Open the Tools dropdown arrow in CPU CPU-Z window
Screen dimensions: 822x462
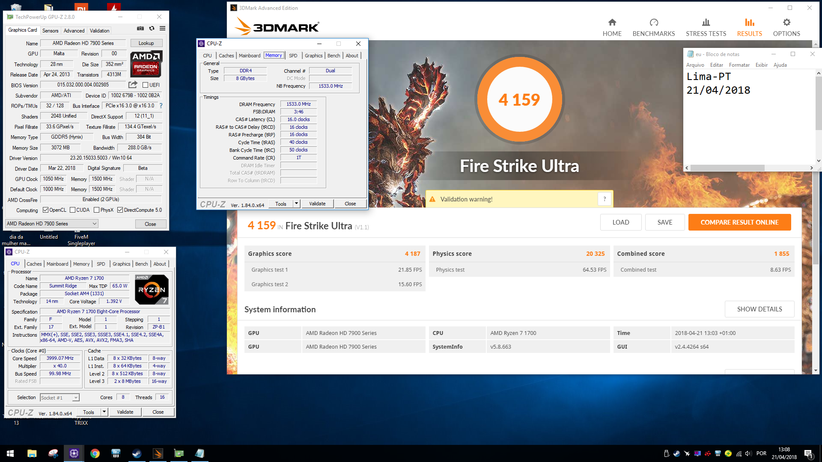tap(104, 412)
